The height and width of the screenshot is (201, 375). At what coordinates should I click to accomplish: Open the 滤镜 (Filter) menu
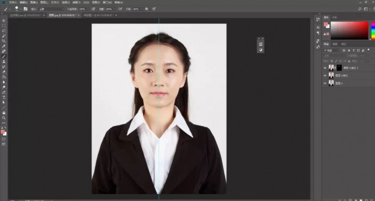(x=76, y=2)
